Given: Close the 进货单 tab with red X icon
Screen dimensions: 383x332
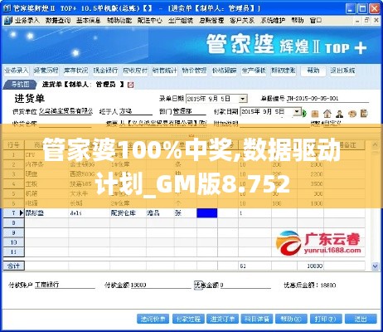Looking at the screenshot, I should click(131, 85).
